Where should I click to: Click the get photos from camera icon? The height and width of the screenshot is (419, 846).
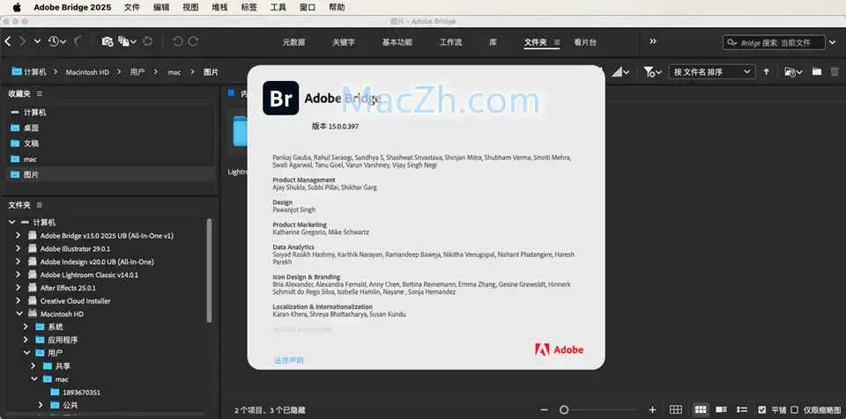(108, 41)
